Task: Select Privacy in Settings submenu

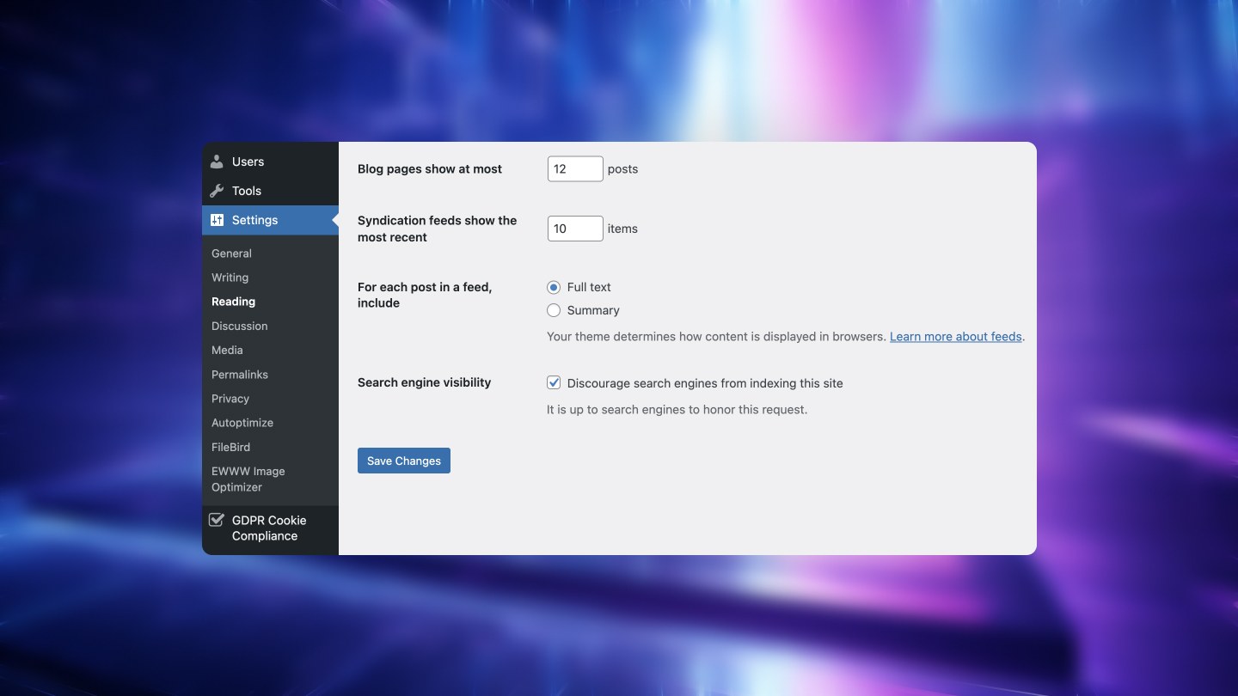Action: click(230, 399)
